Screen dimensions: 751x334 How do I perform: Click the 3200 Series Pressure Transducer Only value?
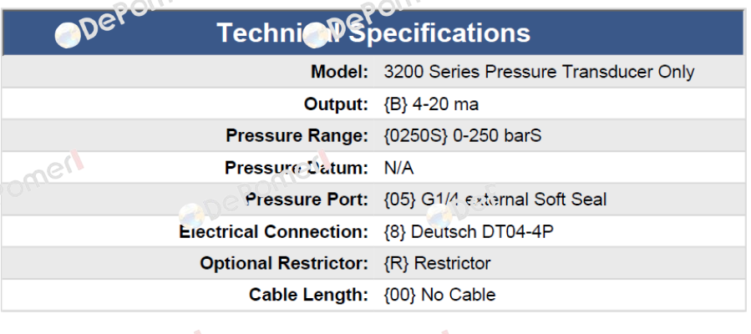coord(539,73)
